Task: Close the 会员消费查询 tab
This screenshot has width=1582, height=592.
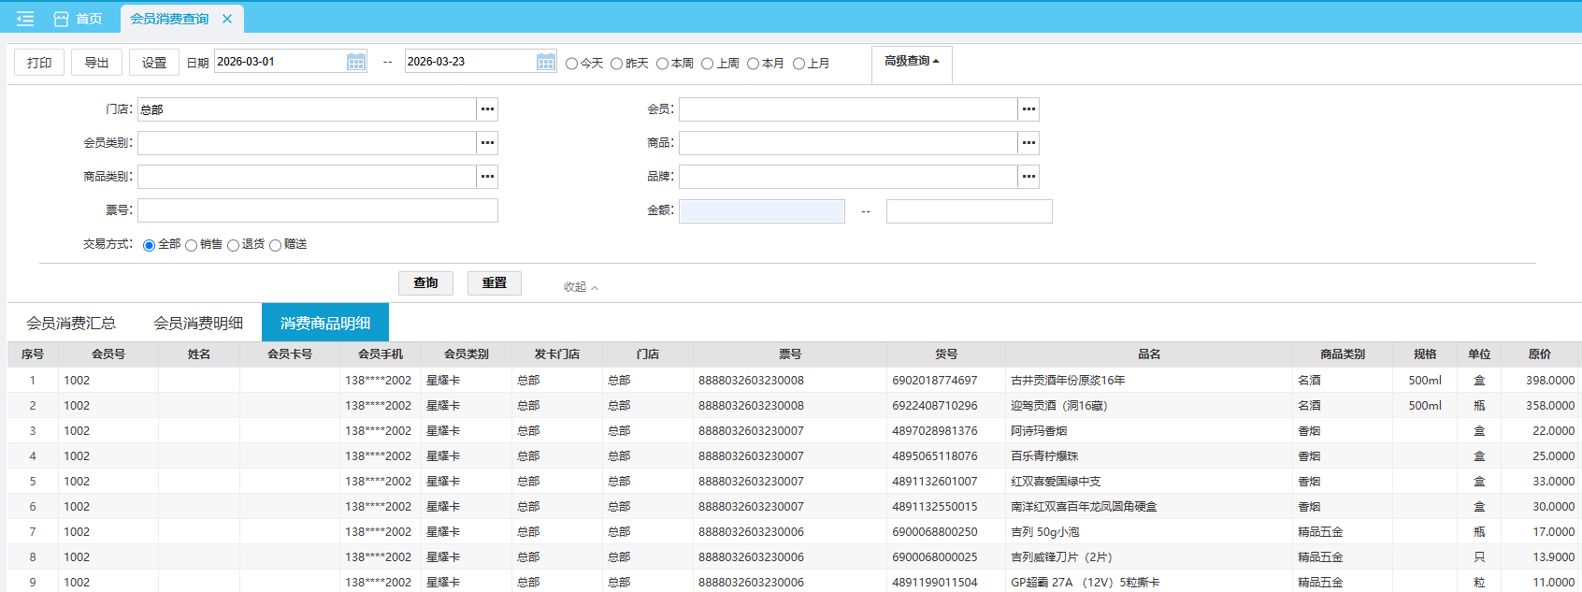Action: coord(227,19)
